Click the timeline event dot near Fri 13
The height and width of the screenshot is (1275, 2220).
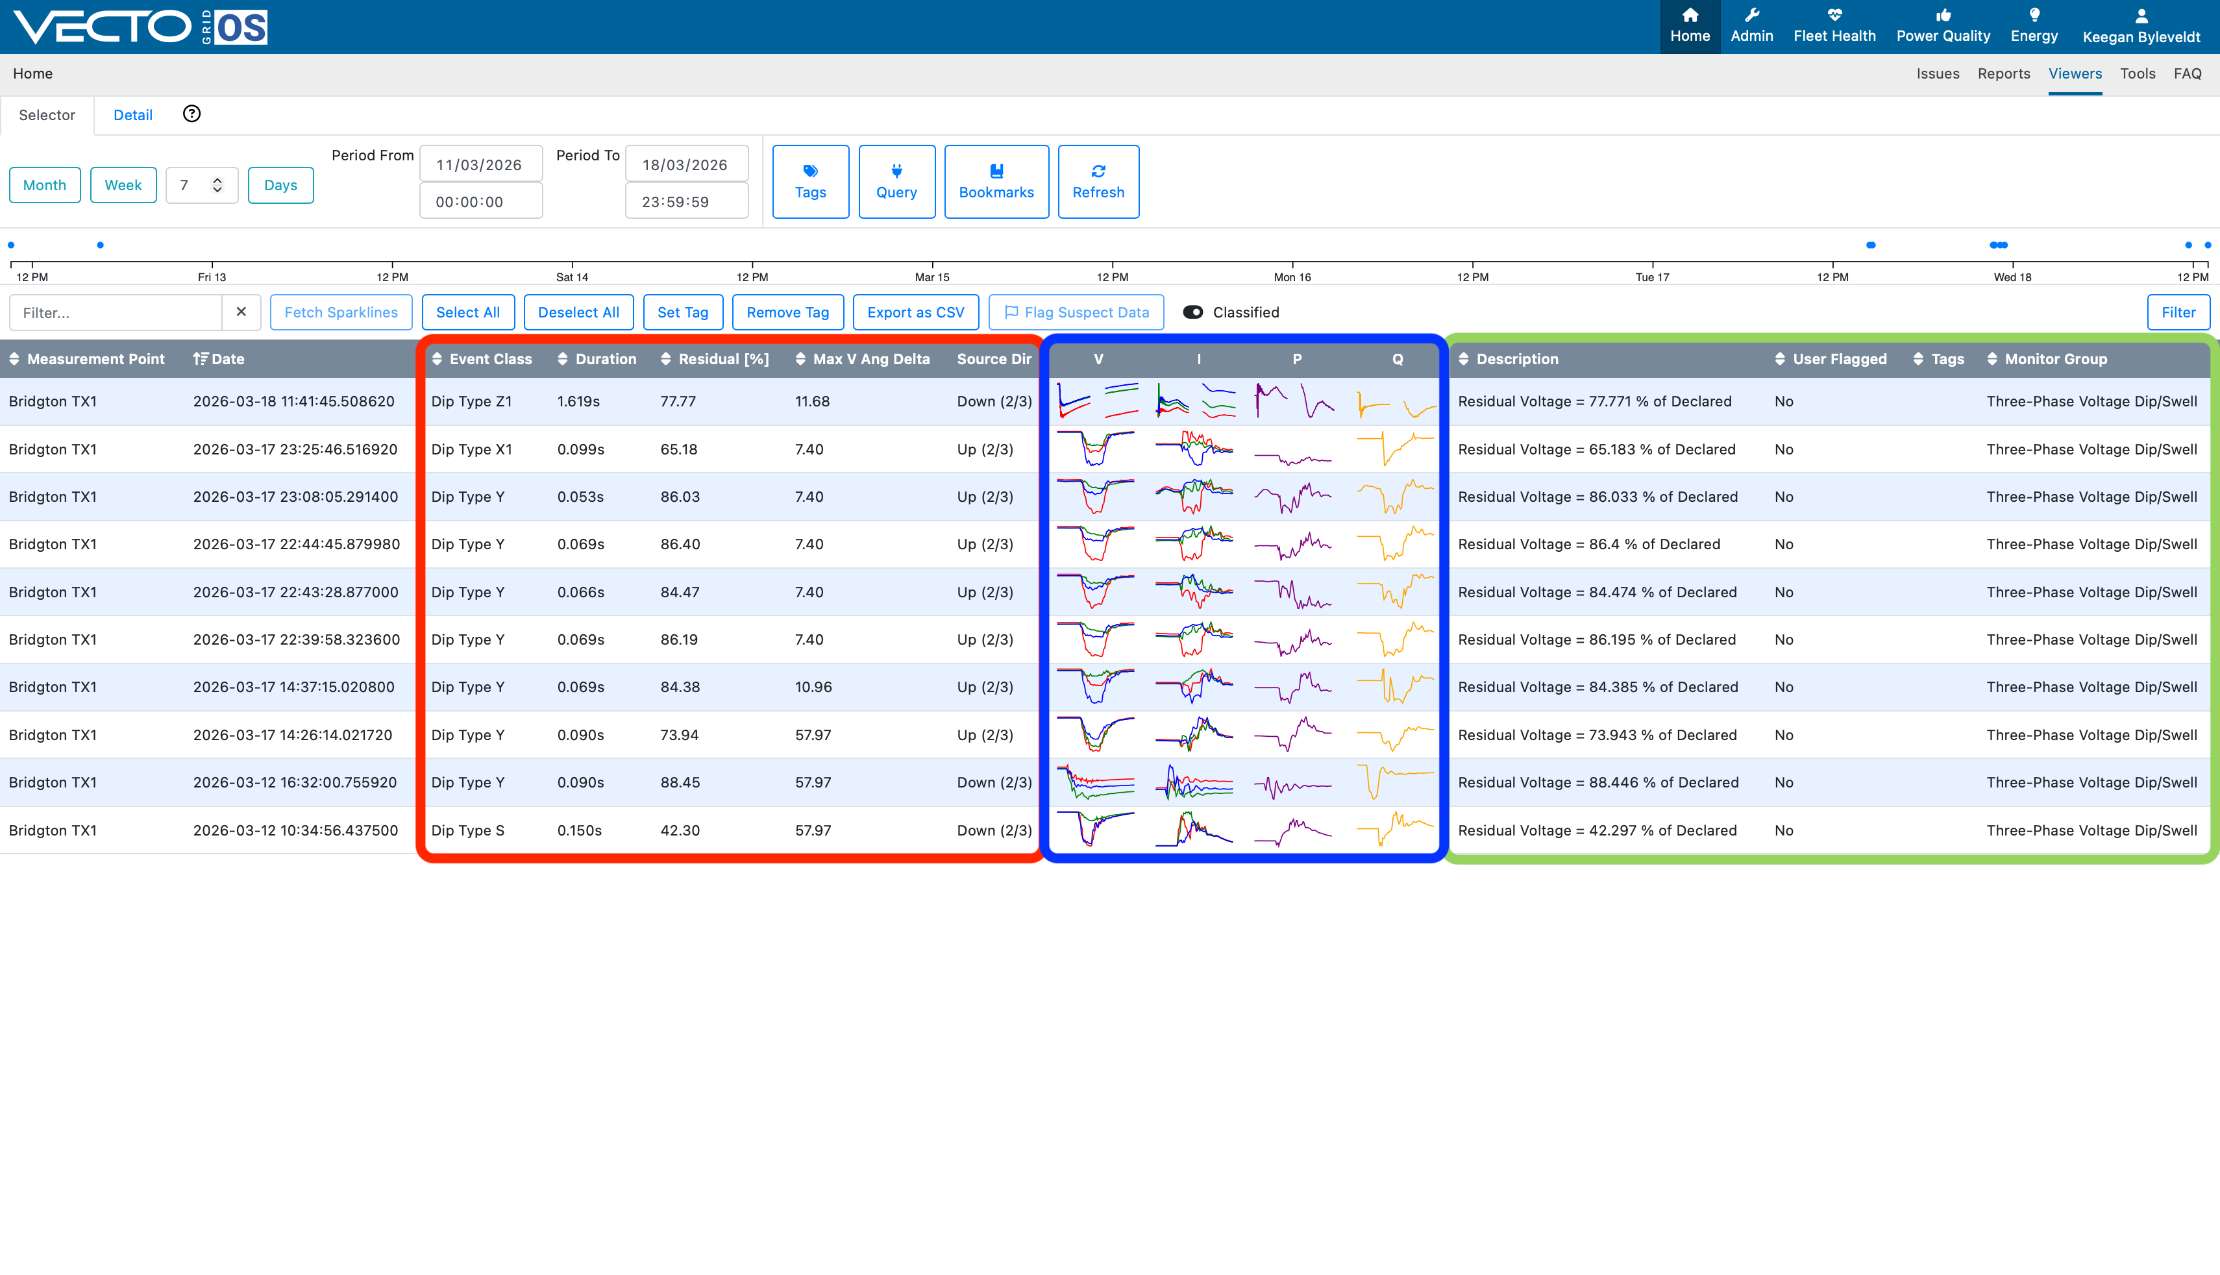[x=100, y=245]
